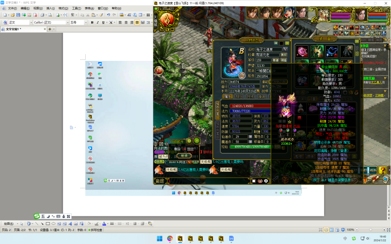Click the 继续 button in auto-battle box
This screenshot has width=391, height=244.
tap(184, 156)
